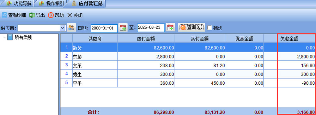This screenshot has width=316, height=115.
Task: Select the 东彭 supplier row
Action: (188, 57)
